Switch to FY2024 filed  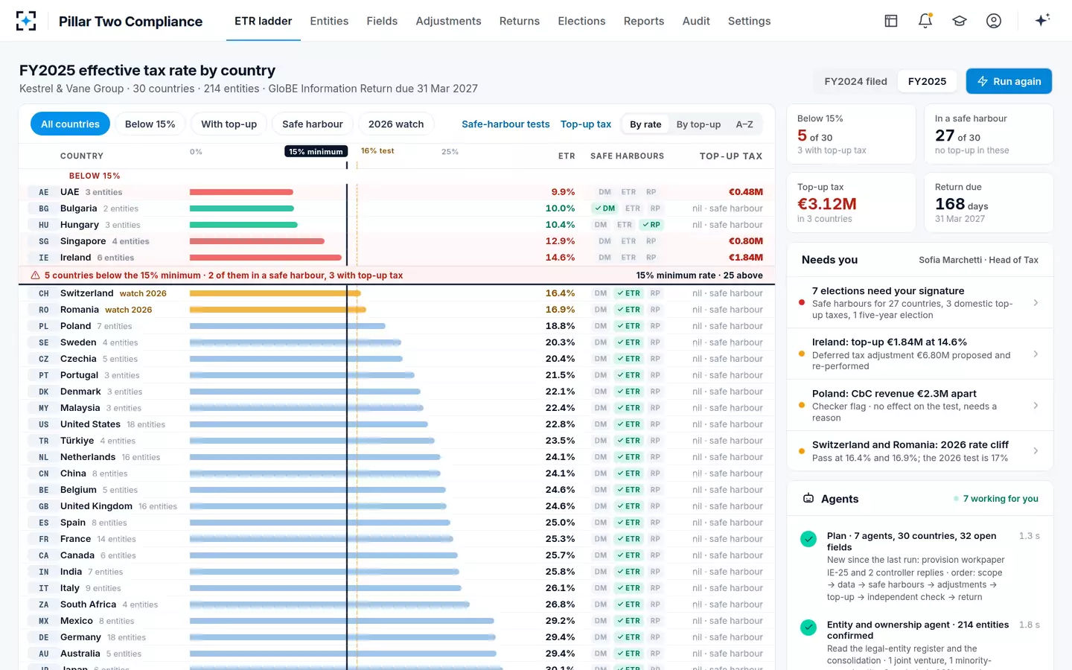point(855,81)
